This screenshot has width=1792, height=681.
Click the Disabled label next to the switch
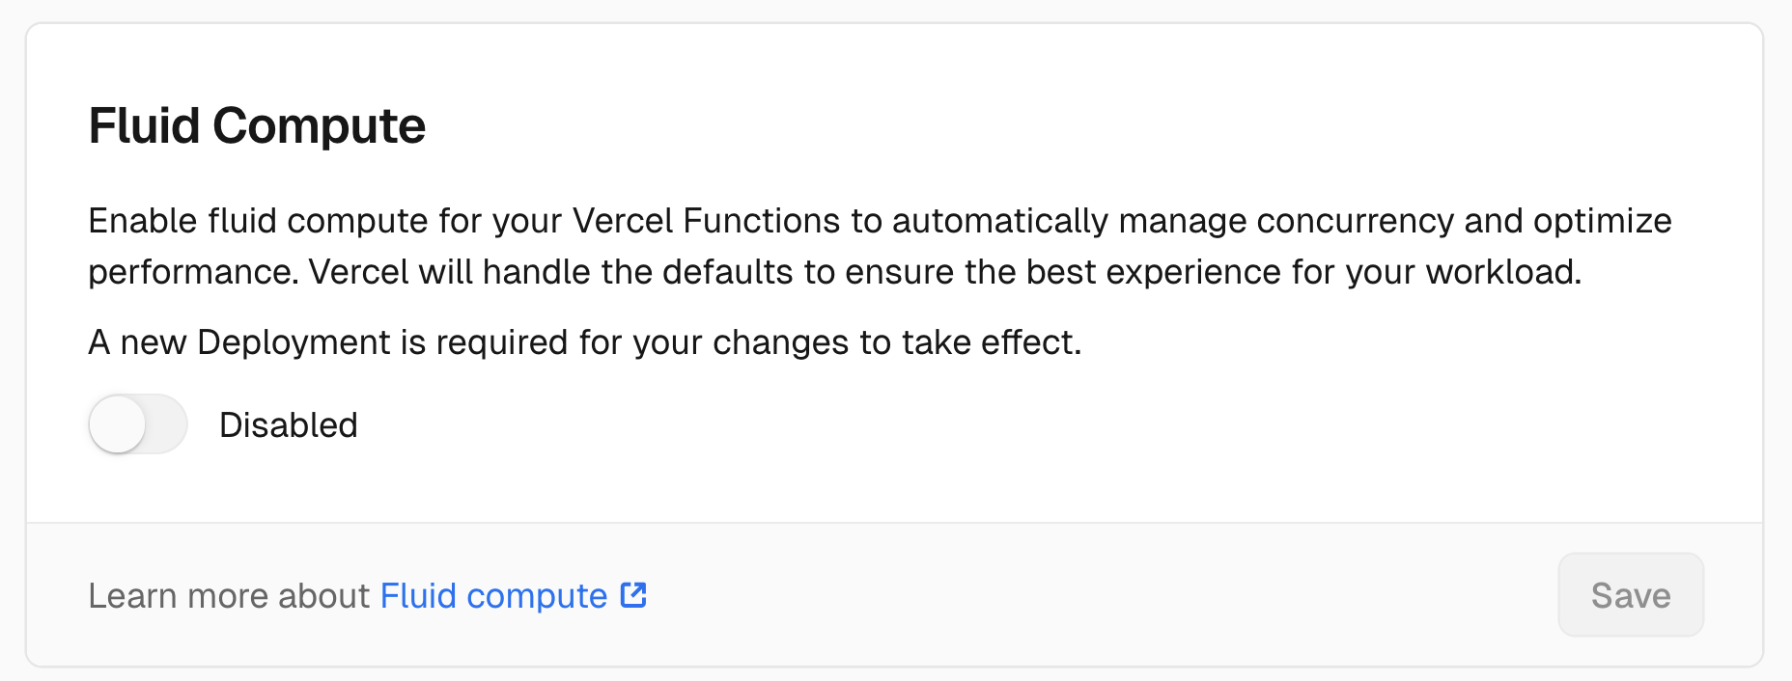coord(289,425)
